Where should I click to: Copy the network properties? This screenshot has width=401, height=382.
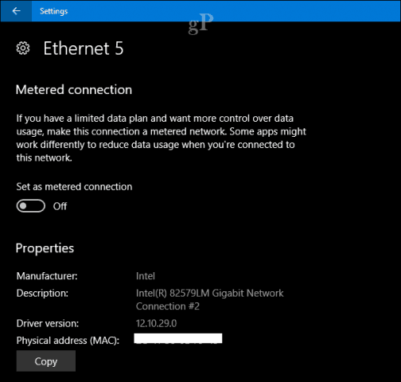(x=46, y=361)
